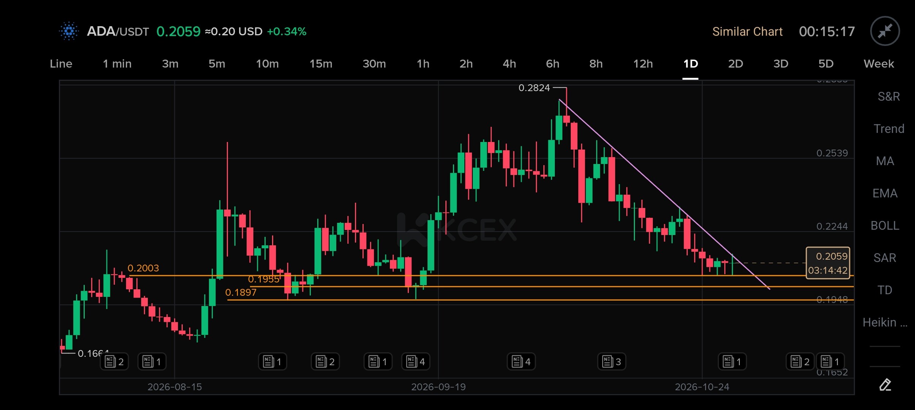Click the 0.2824 high price label

[x=534, y=88]
